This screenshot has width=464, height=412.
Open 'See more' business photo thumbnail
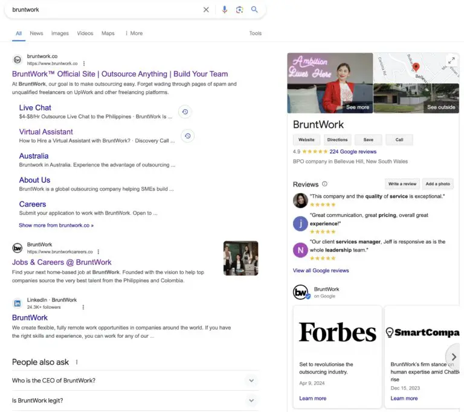[330, 83]
